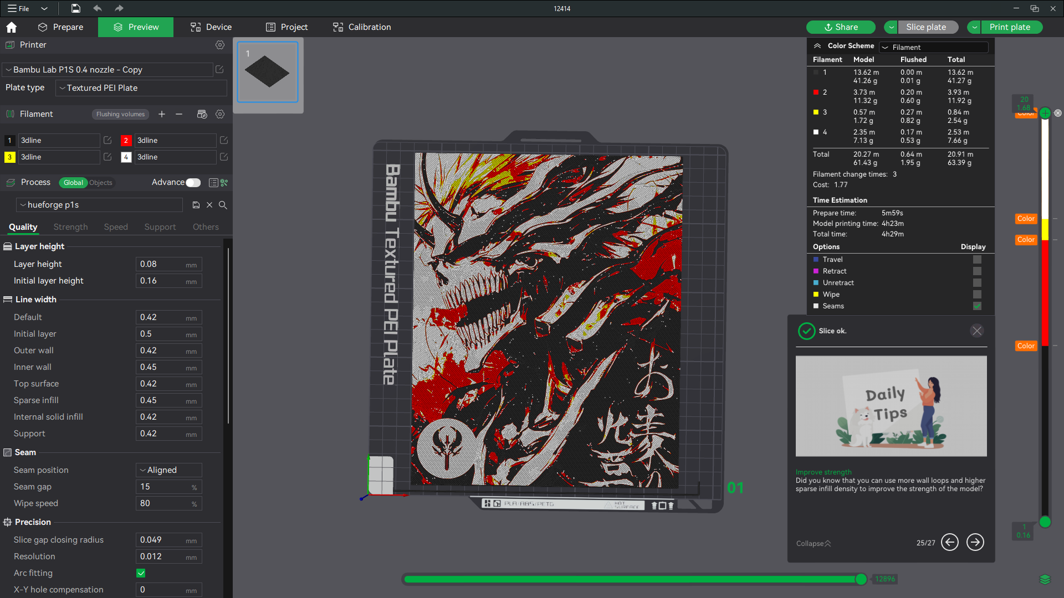Enable Retract display checkbox
This screenshot has width=1064, height=598.
coord(977,271)
